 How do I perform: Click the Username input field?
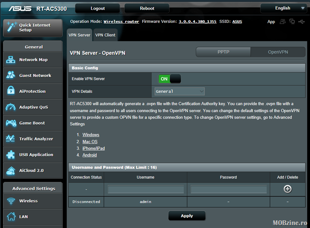tap(146, 189)
